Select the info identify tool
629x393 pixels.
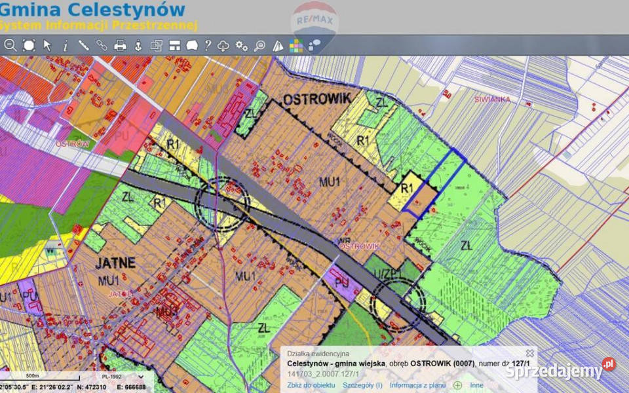66,45
